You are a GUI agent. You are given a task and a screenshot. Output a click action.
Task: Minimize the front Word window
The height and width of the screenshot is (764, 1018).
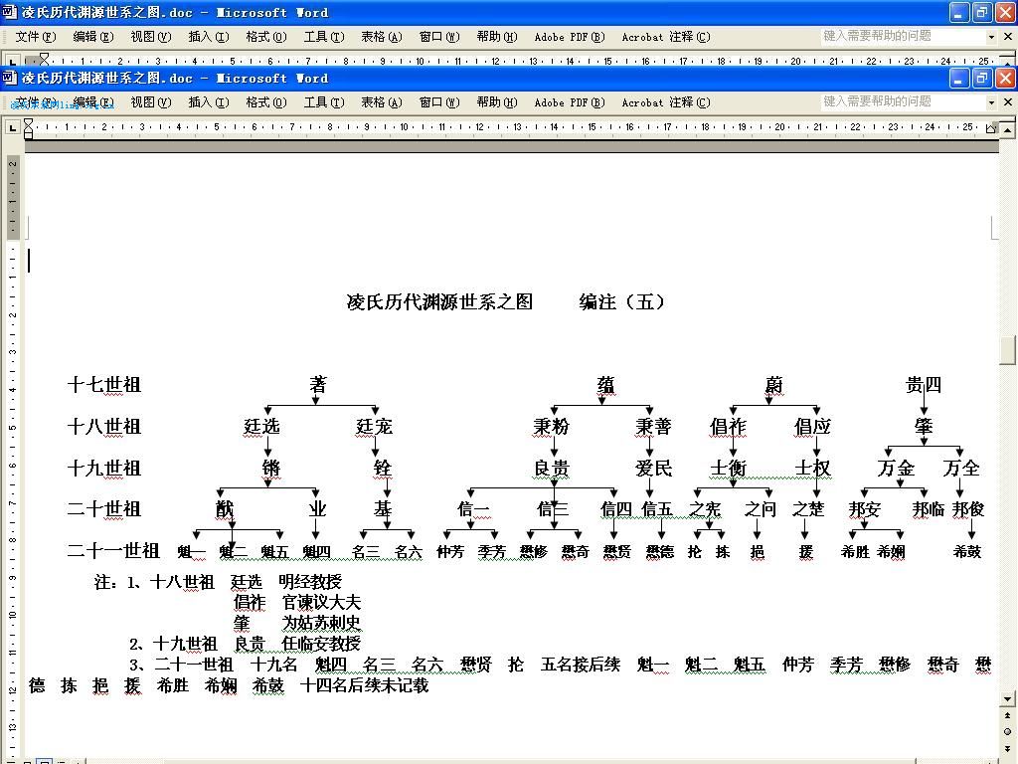click(959, 78)
